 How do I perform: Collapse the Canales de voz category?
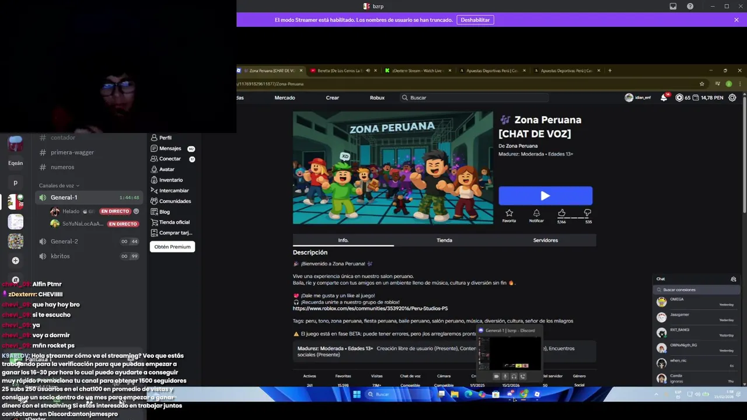coord(59,185)
